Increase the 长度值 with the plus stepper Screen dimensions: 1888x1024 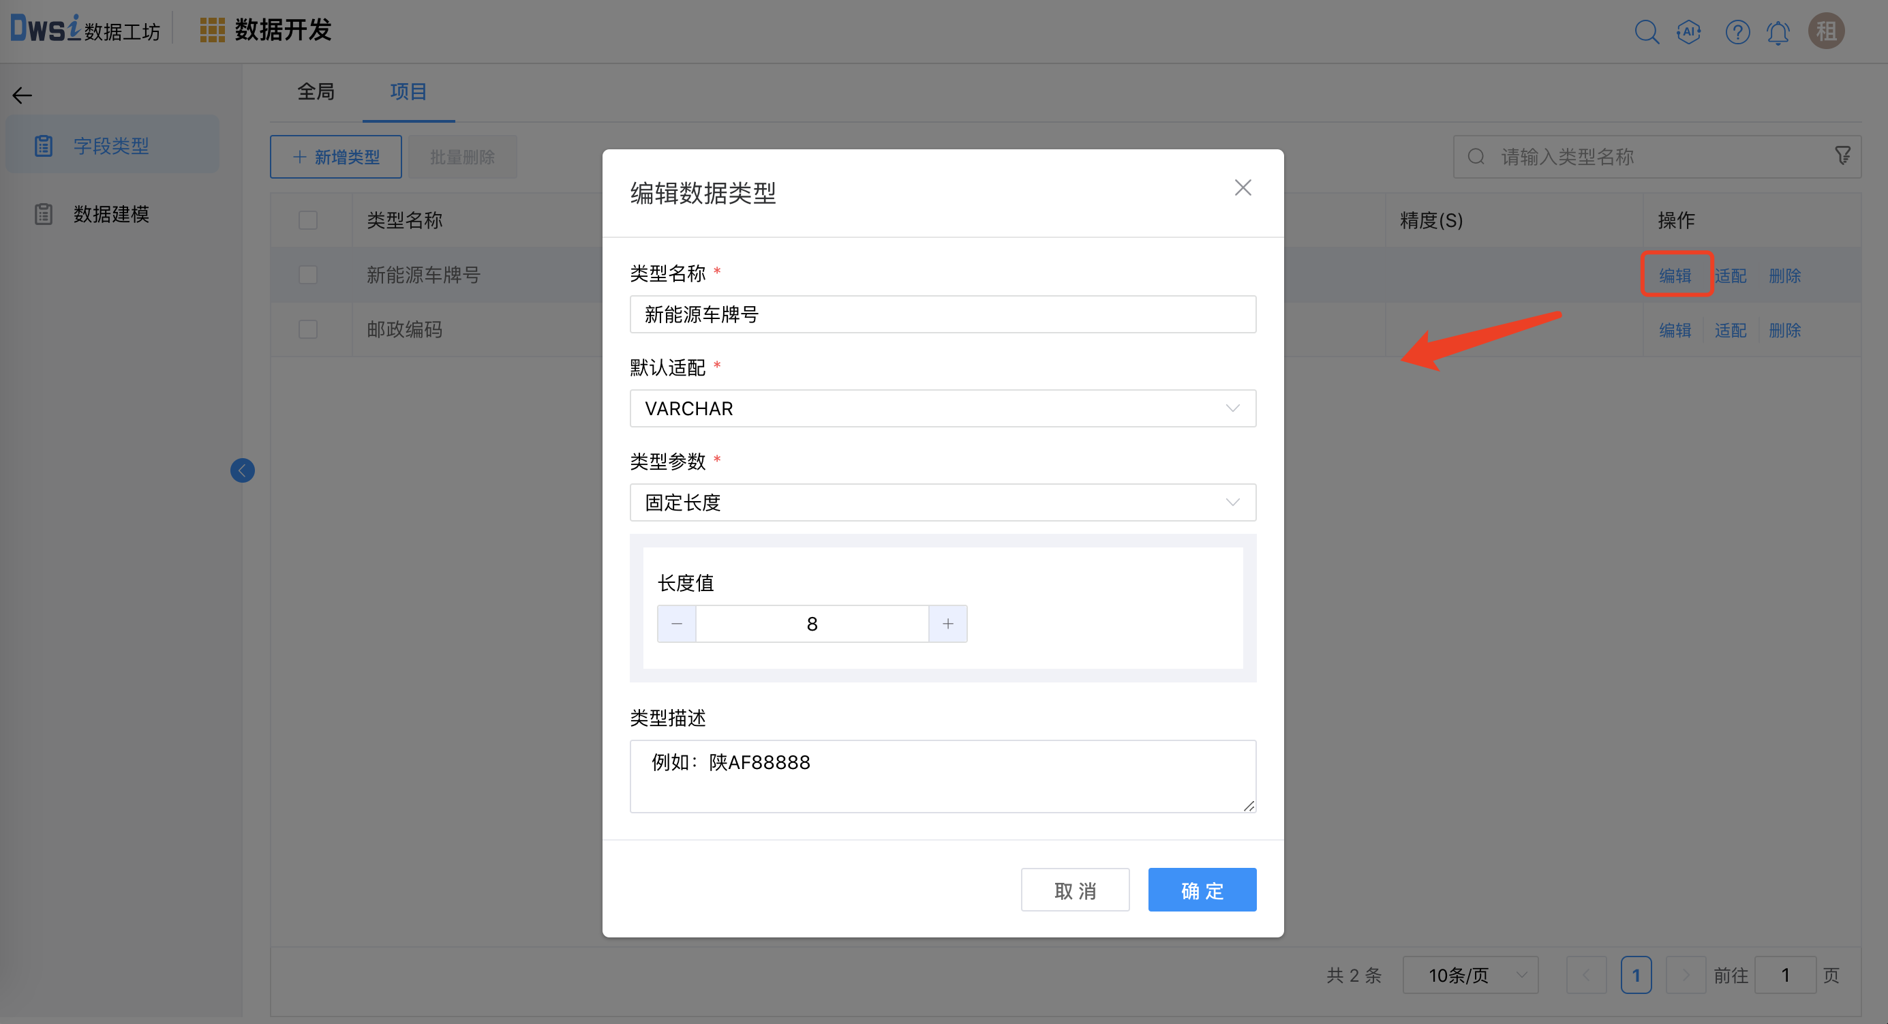947,624
